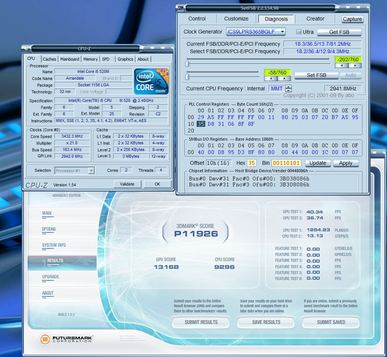The height and width of the screenshot is (357, 387).
Task: Select the Diagnosis tab in SetFSB
Action: click(276, 19)
